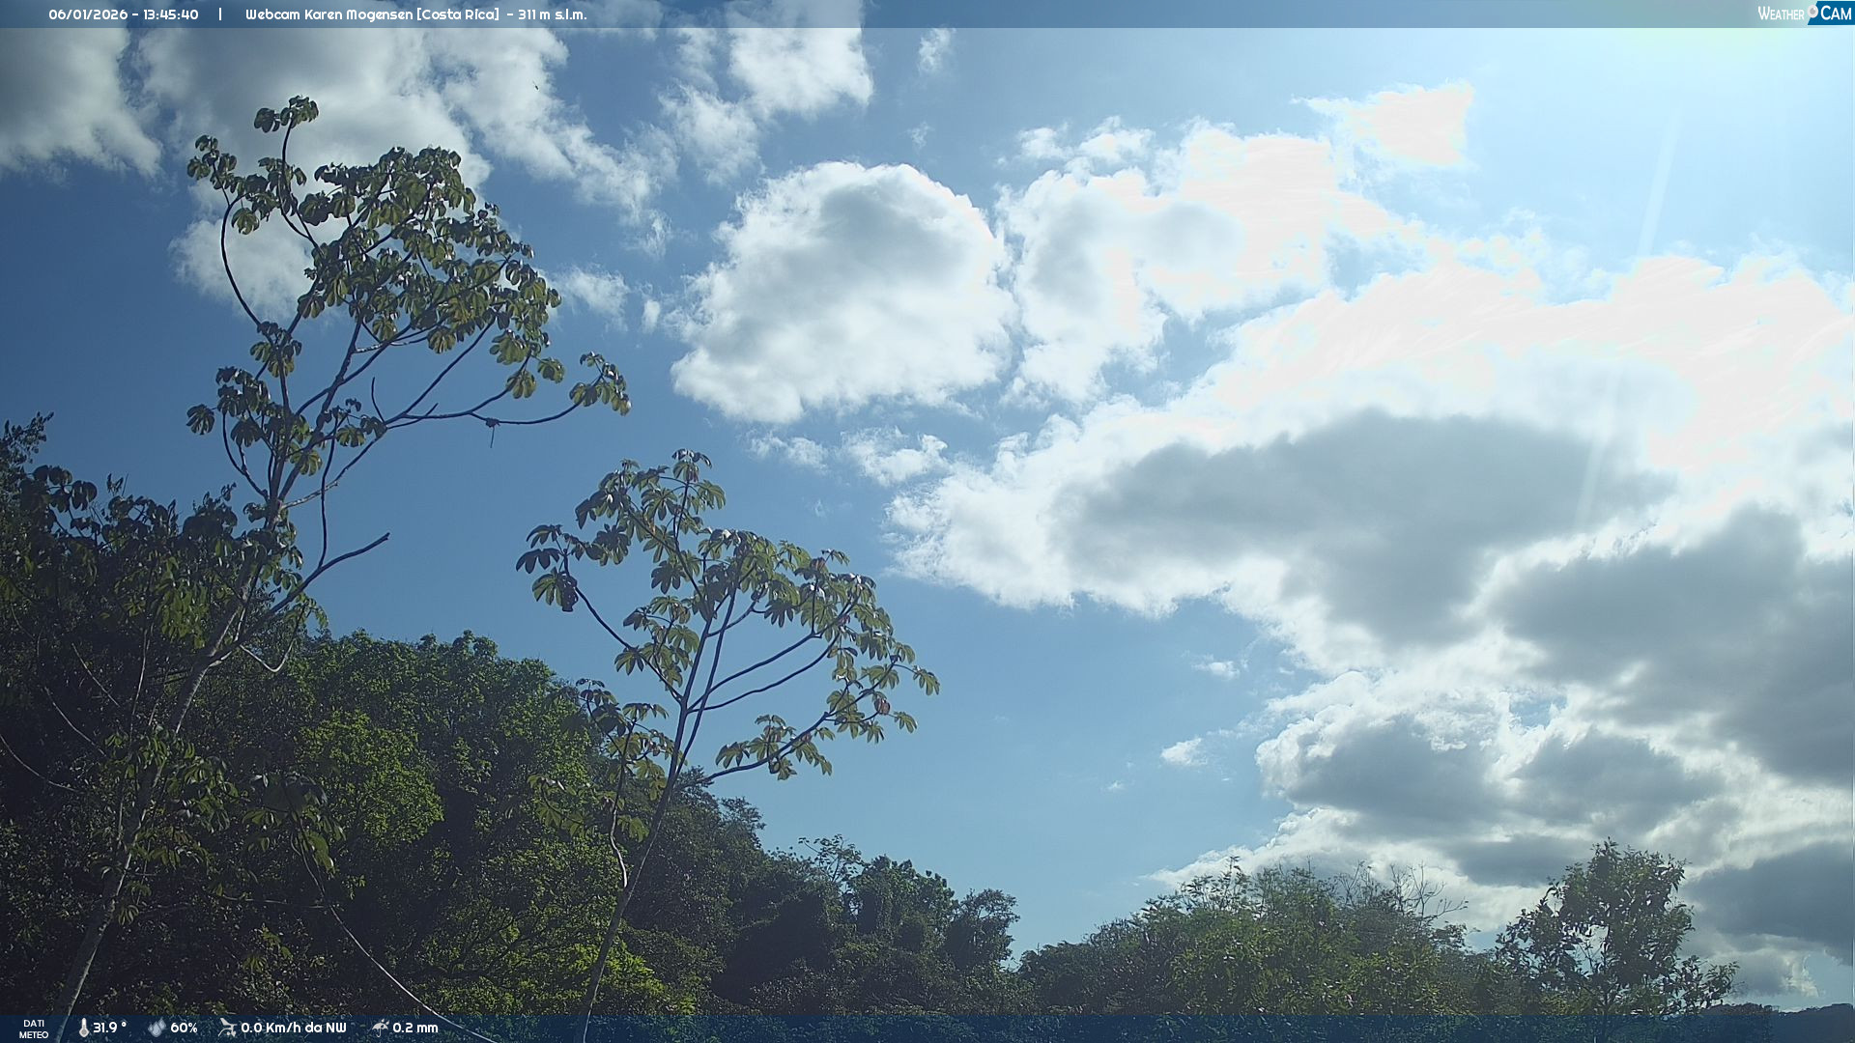Click the WeatherCam logo text
Image resolution: width=1855 pixels, height=1043 pixels.
(1804, 14)
